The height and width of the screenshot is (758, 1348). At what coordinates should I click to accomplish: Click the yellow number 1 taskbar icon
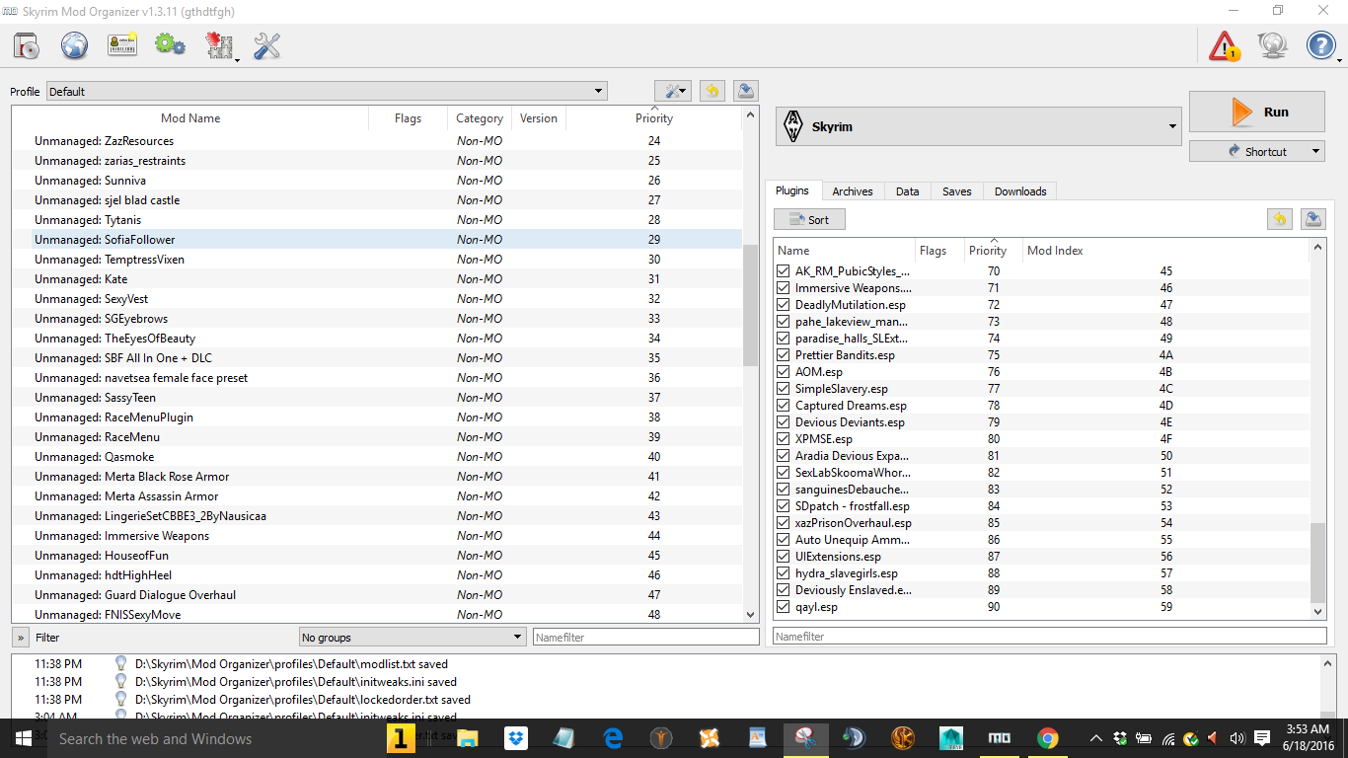(x=401, y=738)
